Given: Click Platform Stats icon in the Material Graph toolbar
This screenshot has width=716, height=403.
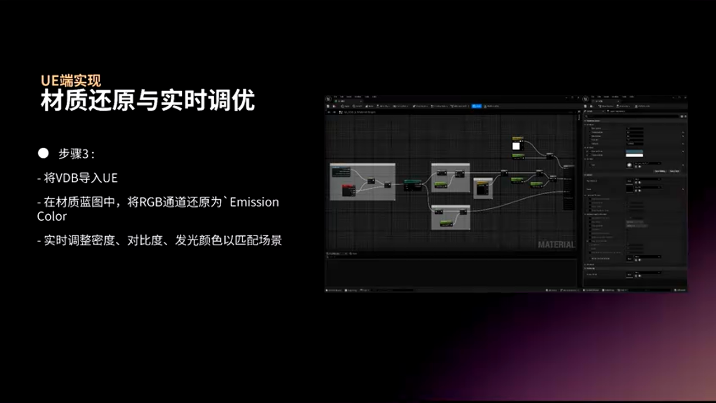Looking at the screenshot, I should [491, 106].
